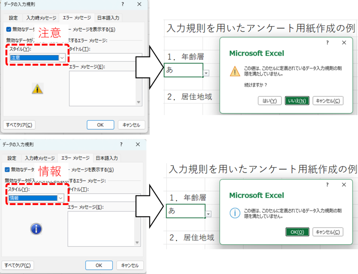Click help question mark in the 情報 style dialog title bar
The width and height of the screenshot is (358, 274).
[x=121, y=144]
